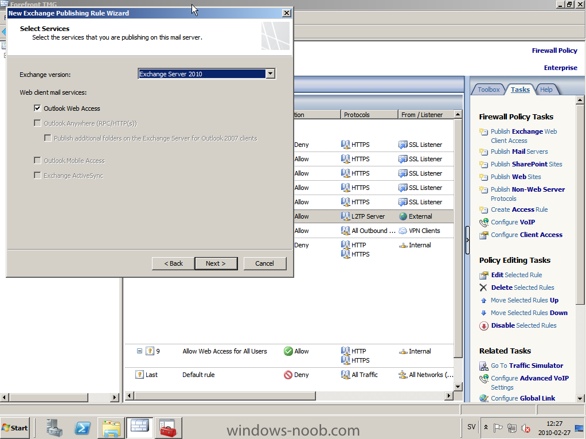
Task: Close the New Exchange Publishing Rule Wizard
Action: pos(286,13)
